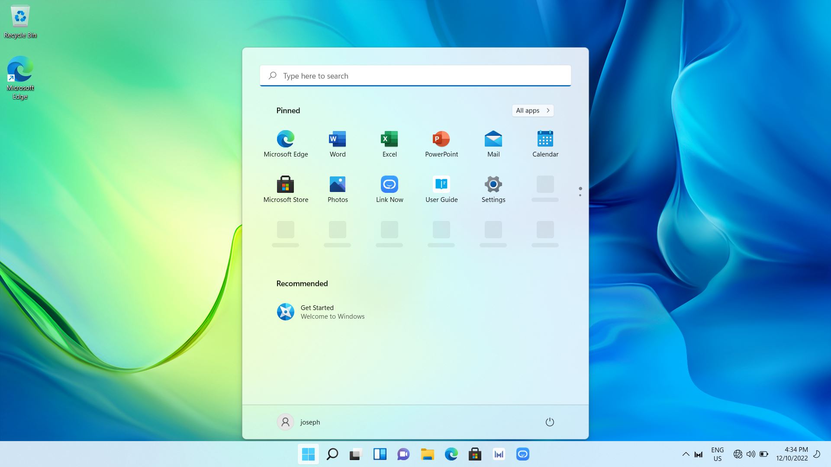Click the All apps button
The height and width of the screenshot is (467, 831).
click(533, 111)
